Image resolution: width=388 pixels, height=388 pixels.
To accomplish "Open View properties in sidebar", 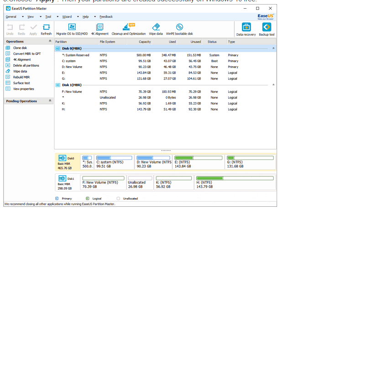I will pyautogui.click(x=23, y=89).
